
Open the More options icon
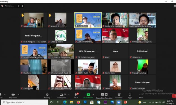pyautogui.click(x=141, y=95)
